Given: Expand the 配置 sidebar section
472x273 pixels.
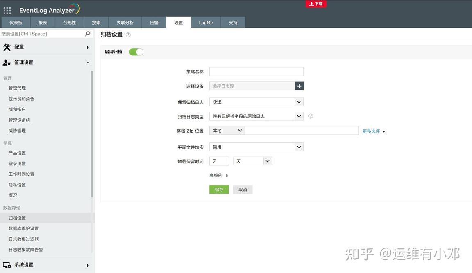Looking at the screenshot, I should coord(88,47).
